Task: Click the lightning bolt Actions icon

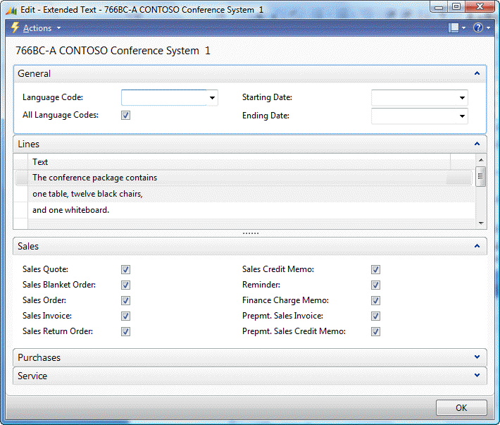Action: (15, 27)
